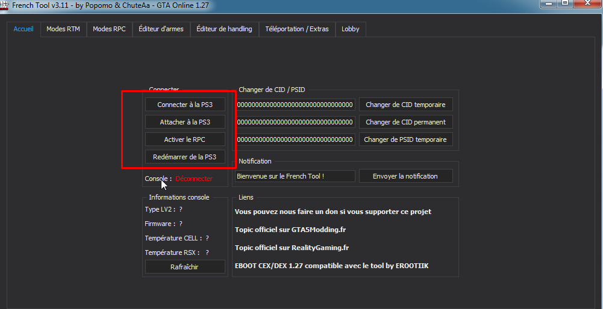Go to the Éditeur d'armes tab
Screen dimensions: 603x309
161,29
